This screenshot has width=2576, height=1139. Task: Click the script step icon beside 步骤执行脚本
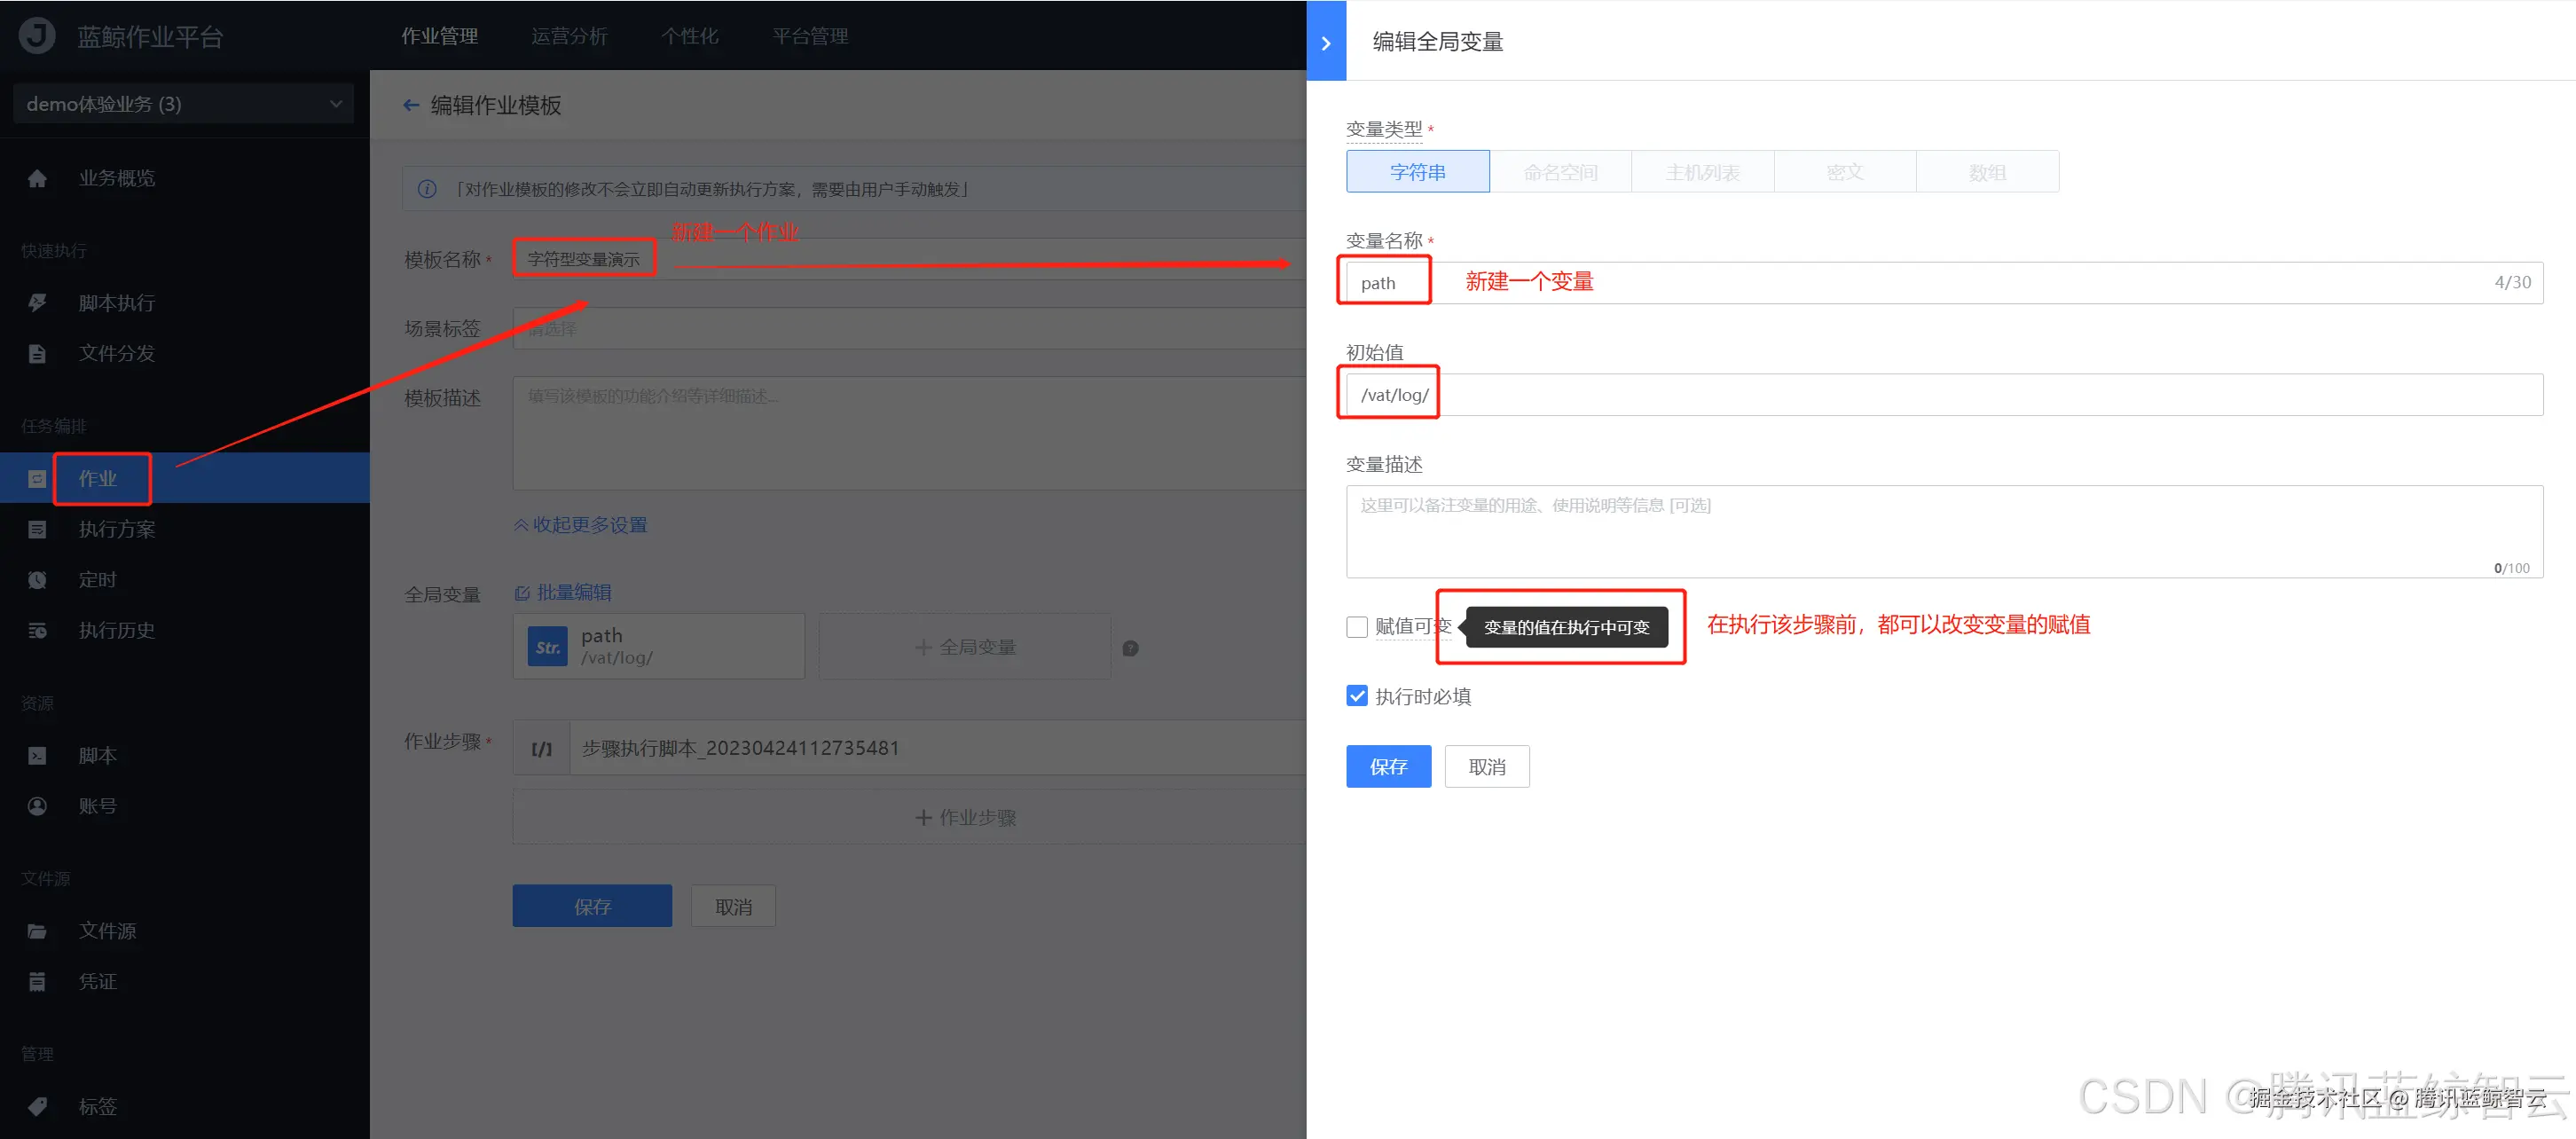coord(541,748)
